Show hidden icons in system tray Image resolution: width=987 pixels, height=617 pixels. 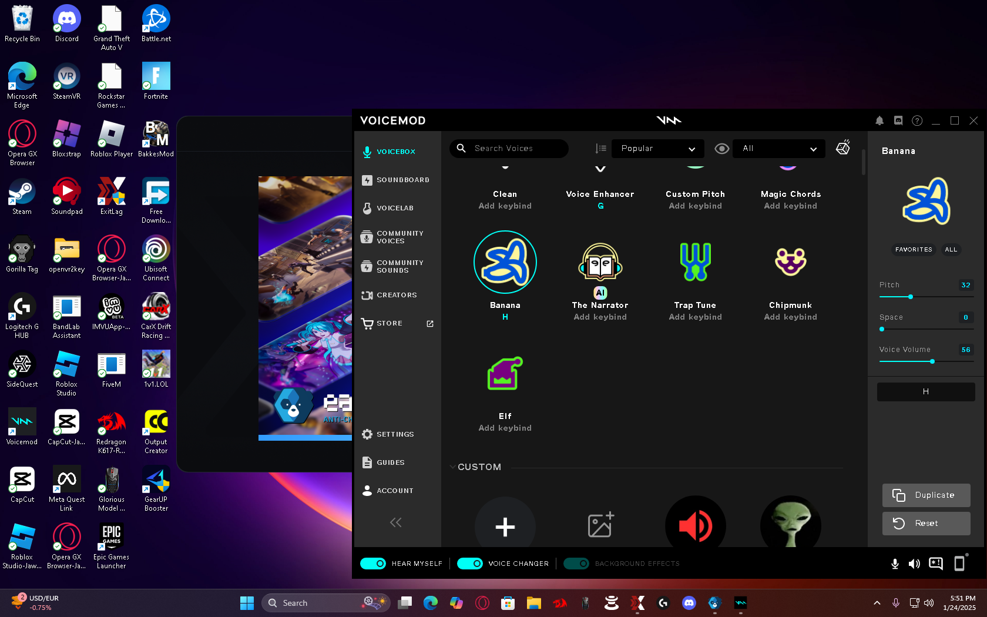click(x=877, y=603)
